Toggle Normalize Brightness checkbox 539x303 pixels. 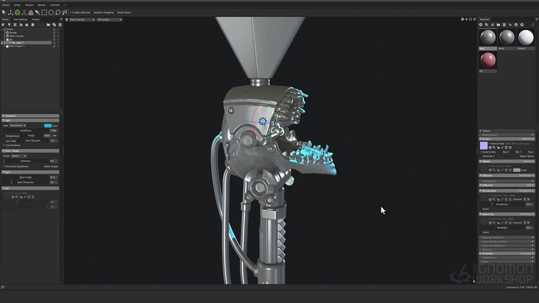(x=16, y=166)
